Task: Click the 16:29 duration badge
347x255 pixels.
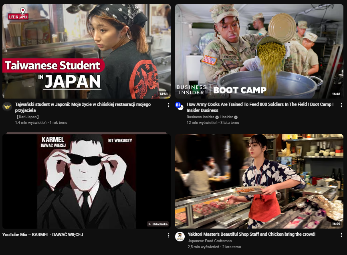Action: point(336,224)
